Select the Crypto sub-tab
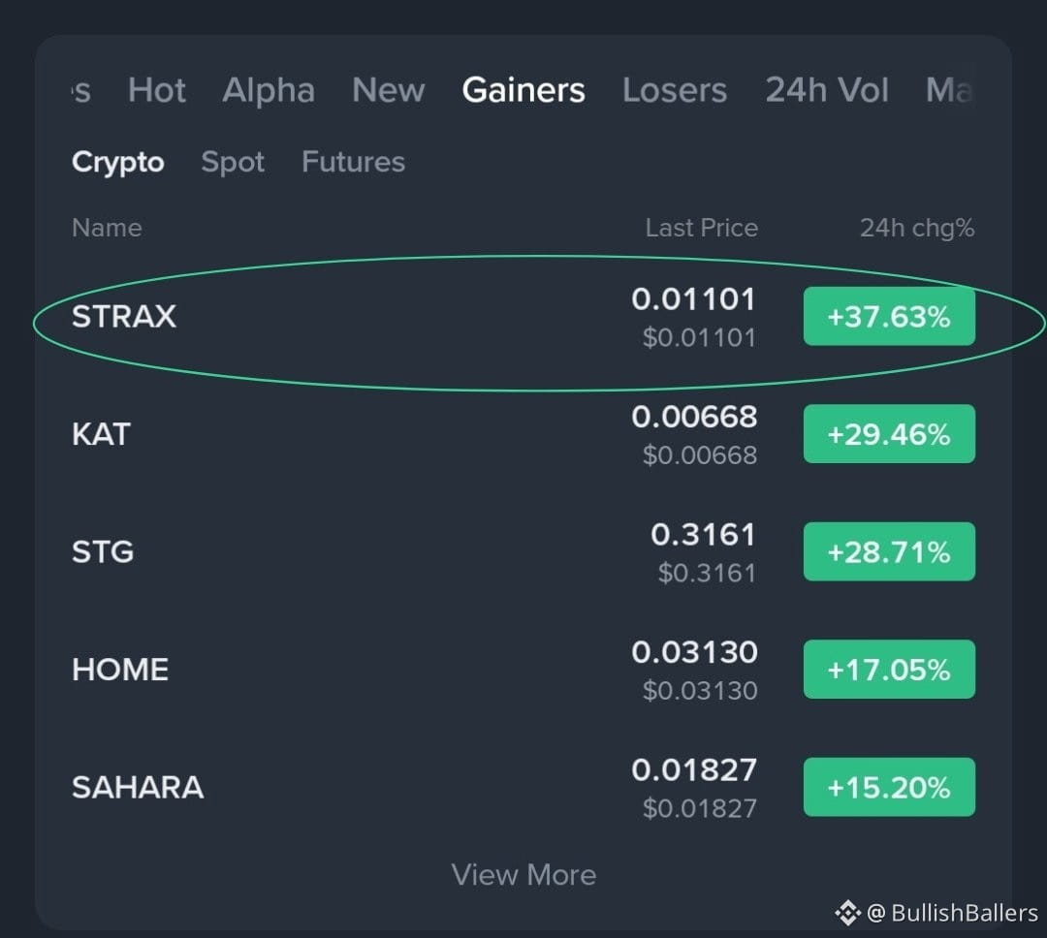This screenshot has height=938, width=1047. (118, 162)
